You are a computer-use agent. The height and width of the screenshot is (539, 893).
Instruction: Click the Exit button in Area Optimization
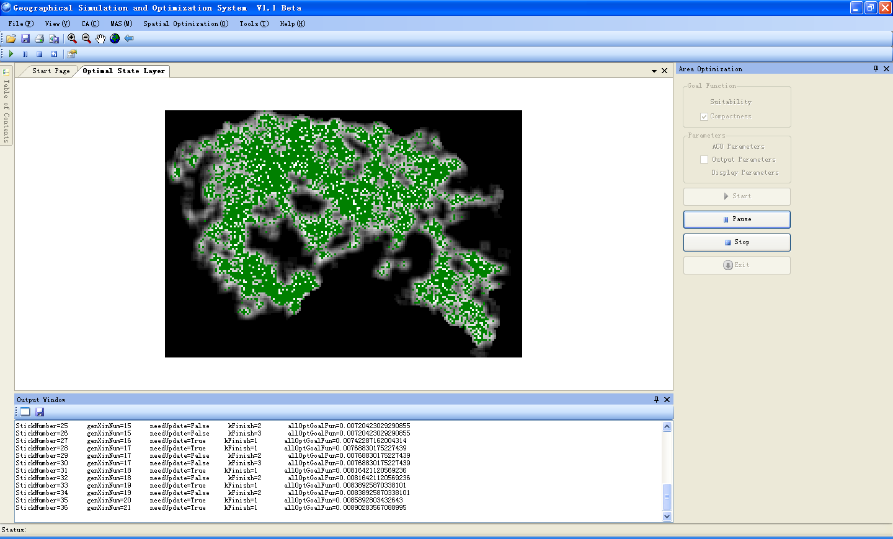(737, 265)
